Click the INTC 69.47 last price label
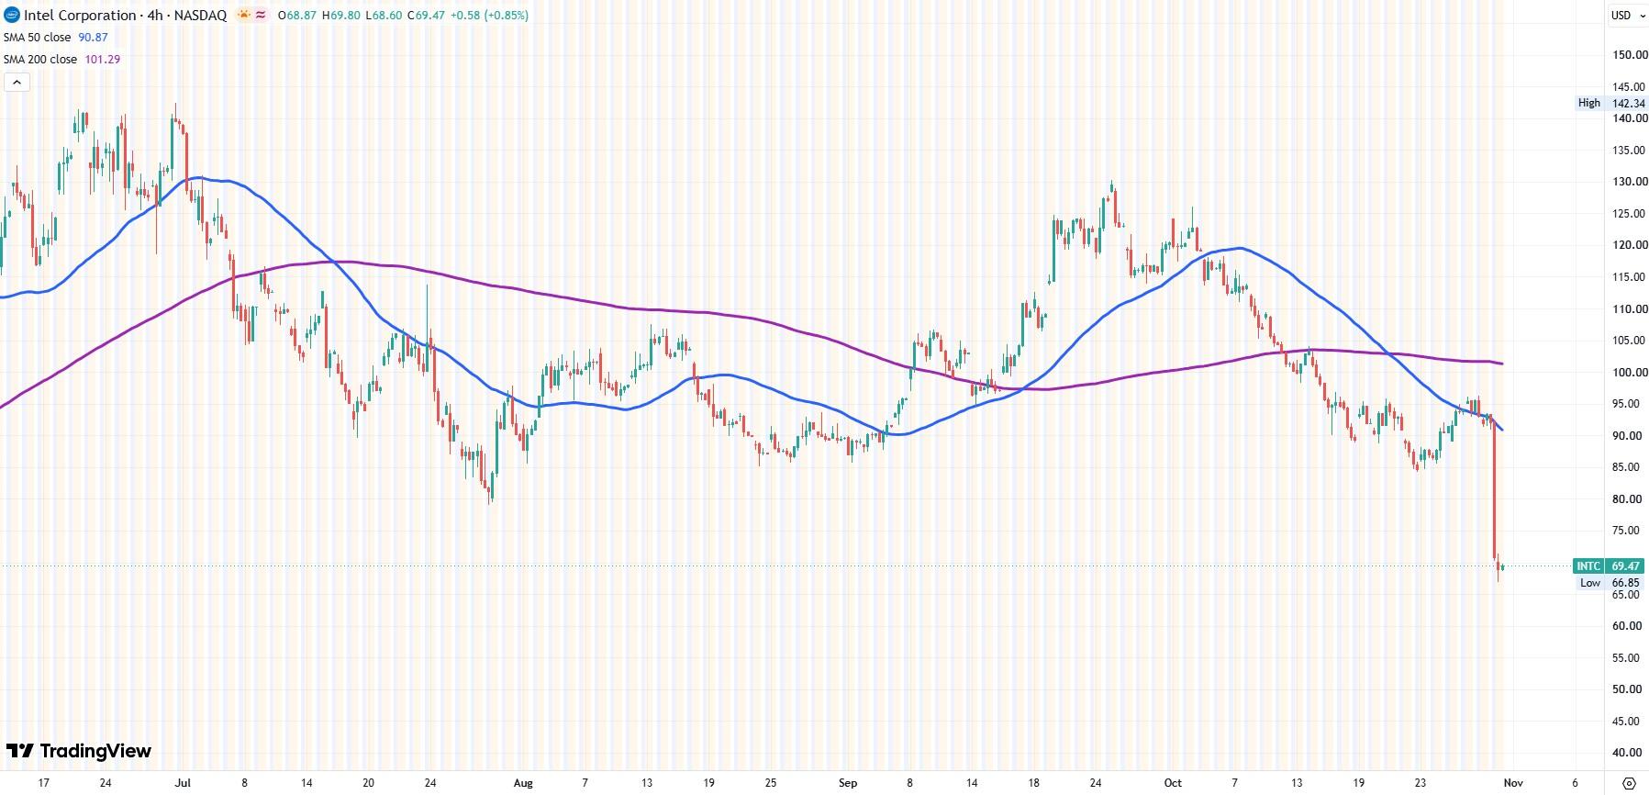This screenshot has width=1649, height=795. click(x=1609, y=566)
